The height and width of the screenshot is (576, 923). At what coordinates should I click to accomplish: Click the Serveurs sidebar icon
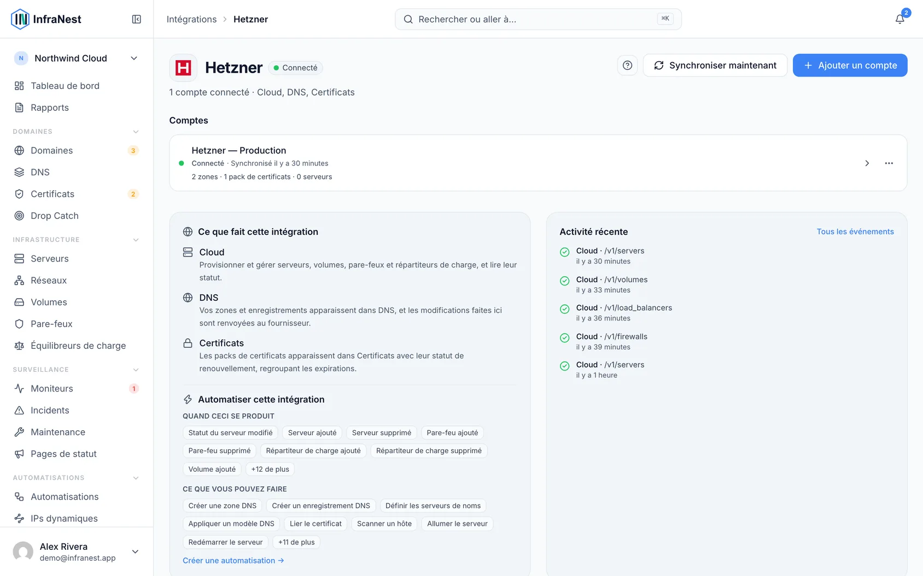pos(19,258)
